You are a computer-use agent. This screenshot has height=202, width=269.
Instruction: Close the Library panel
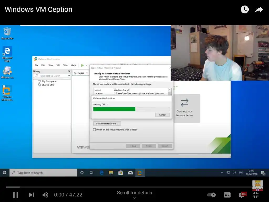point(69,71)
